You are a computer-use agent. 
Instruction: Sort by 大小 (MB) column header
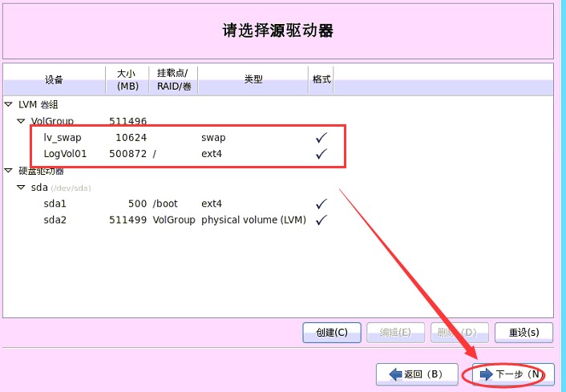click(127, 80)
